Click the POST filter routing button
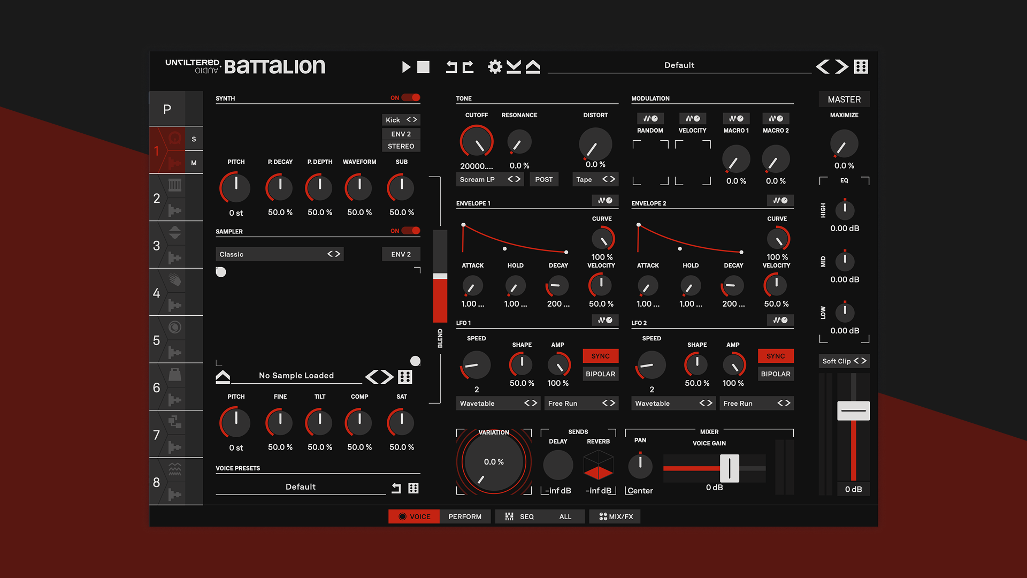The height and width of the screenshot is (578, 1027). 543,179
